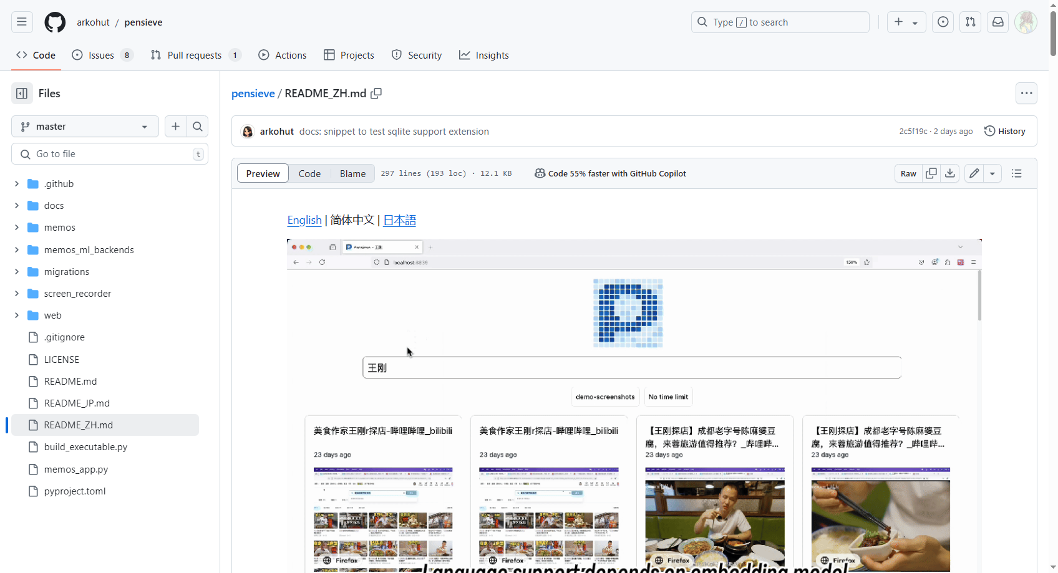Image resolution: width=1058 pixels, height=573 pixels.
Task: Open the .gitignore file
Action: click(x=64, y=337)
